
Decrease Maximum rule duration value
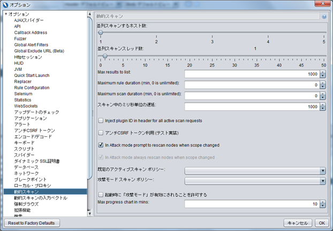tap(323, 87)
